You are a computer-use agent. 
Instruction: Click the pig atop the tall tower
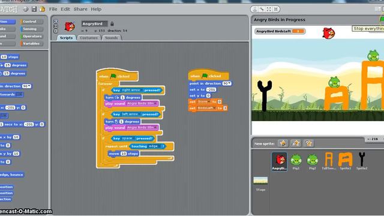pos(373,55)
